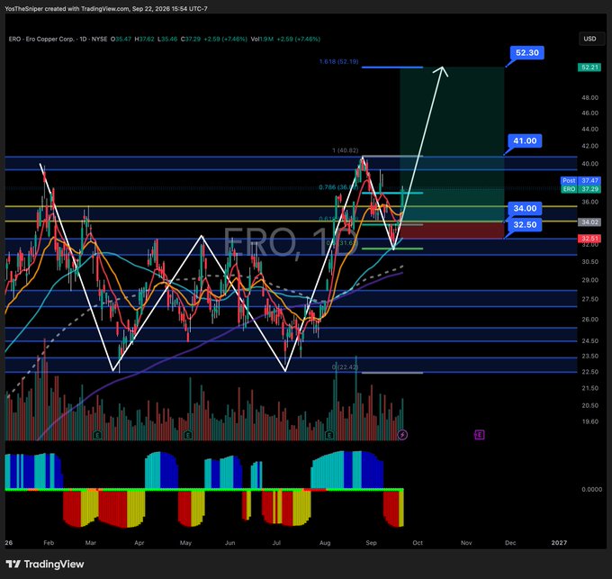Image resolution: width=612 pixels, height=579 pixels.
Task: Click the Vol 1.9M legend value
Action: pyautogui.click(x=262, y=39)
